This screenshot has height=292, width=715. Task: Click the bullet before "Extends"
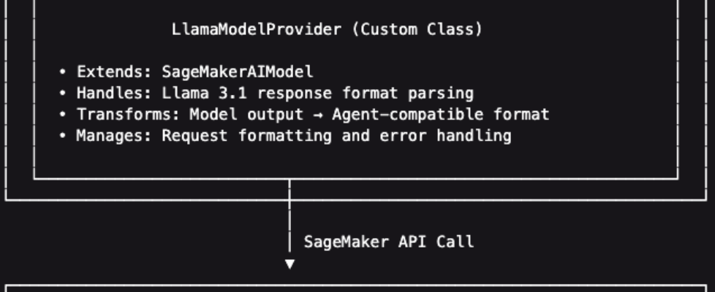63,72
